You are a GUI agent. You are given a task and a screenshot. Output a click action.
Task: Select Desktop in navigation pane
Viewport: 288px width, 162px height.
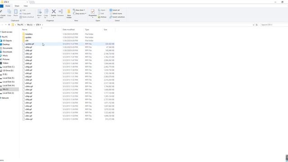click(x=6, y=45)
